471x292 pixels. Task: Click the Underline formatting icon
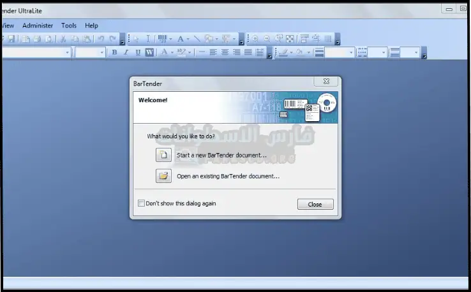(x=137, y=52)
